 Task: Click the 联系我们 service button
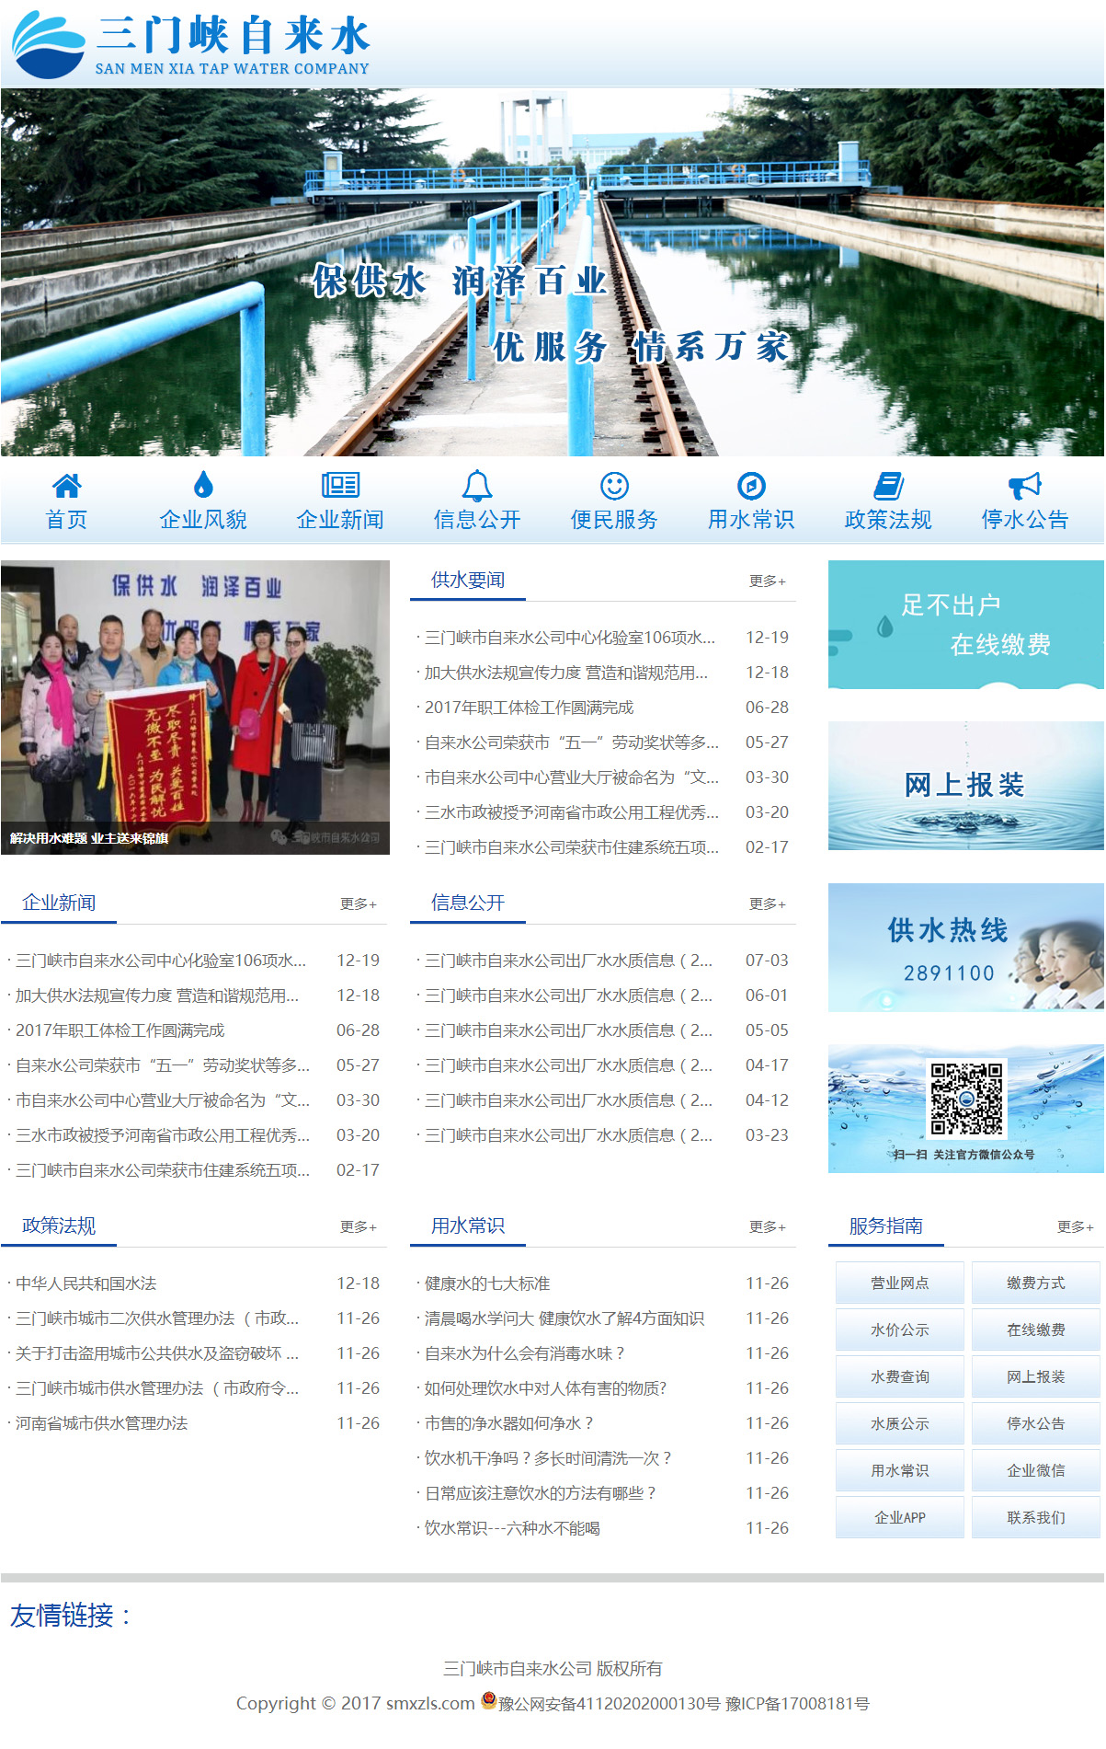pyautogui.click(x=1035, y=1518)
